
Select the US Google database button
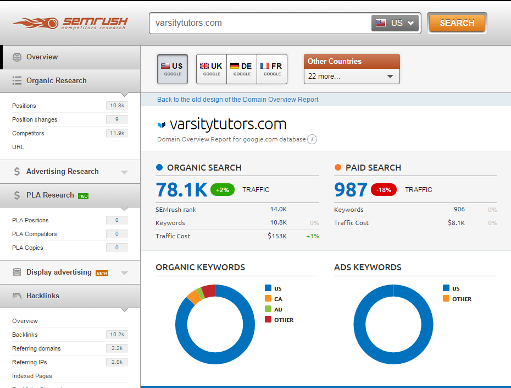pos(173,69)
